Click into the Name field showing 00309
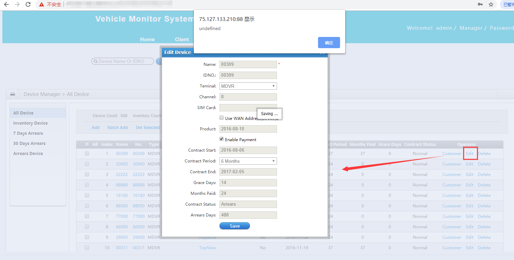This screenshot has height=260, width=514. click(248, 64)
